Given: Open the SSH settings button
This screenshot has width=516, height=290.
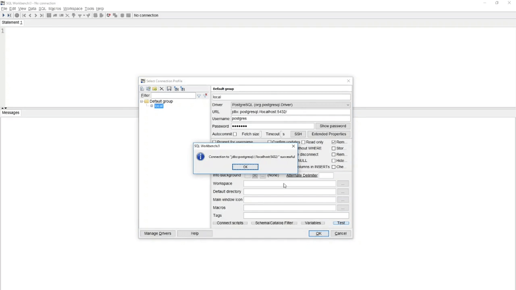Looking at the screenshot, I should pos(298,134).
